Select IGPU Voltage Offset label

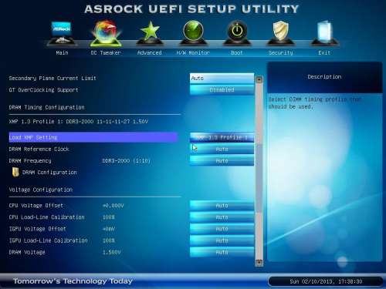(x=37, y=229)
